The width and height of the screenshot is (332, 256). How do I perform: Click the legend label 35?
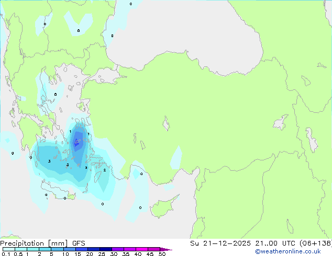pyautogui.click(x=126, y=254)
